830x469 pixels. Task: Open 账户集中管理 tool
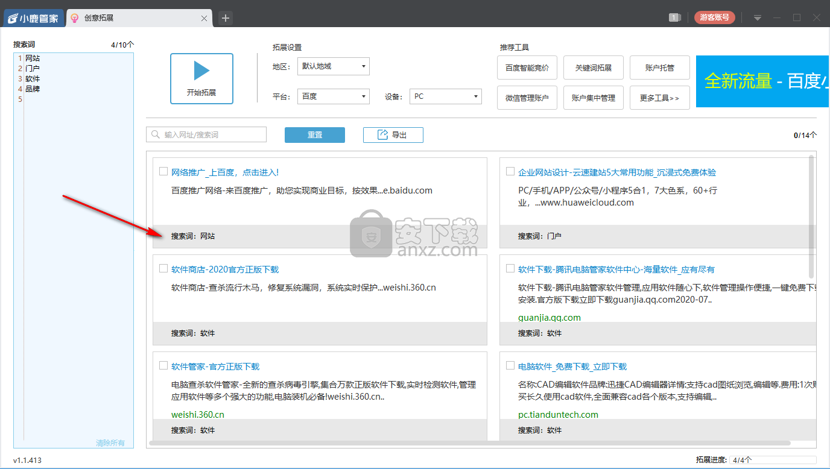(x=594, y=98)
